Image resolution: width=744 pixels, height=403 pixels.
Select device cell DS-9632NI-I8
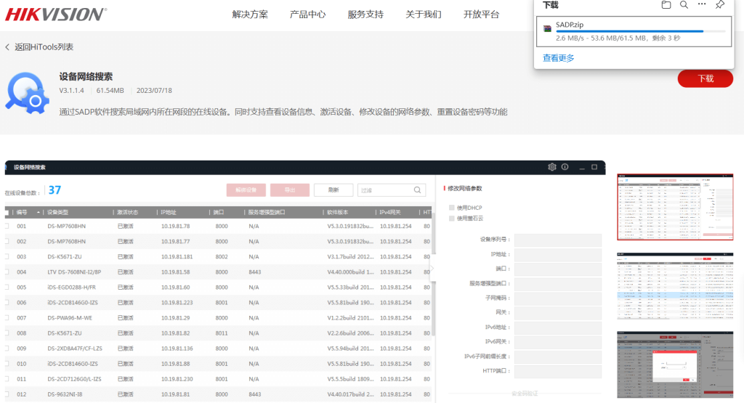[x=65, y=394]
